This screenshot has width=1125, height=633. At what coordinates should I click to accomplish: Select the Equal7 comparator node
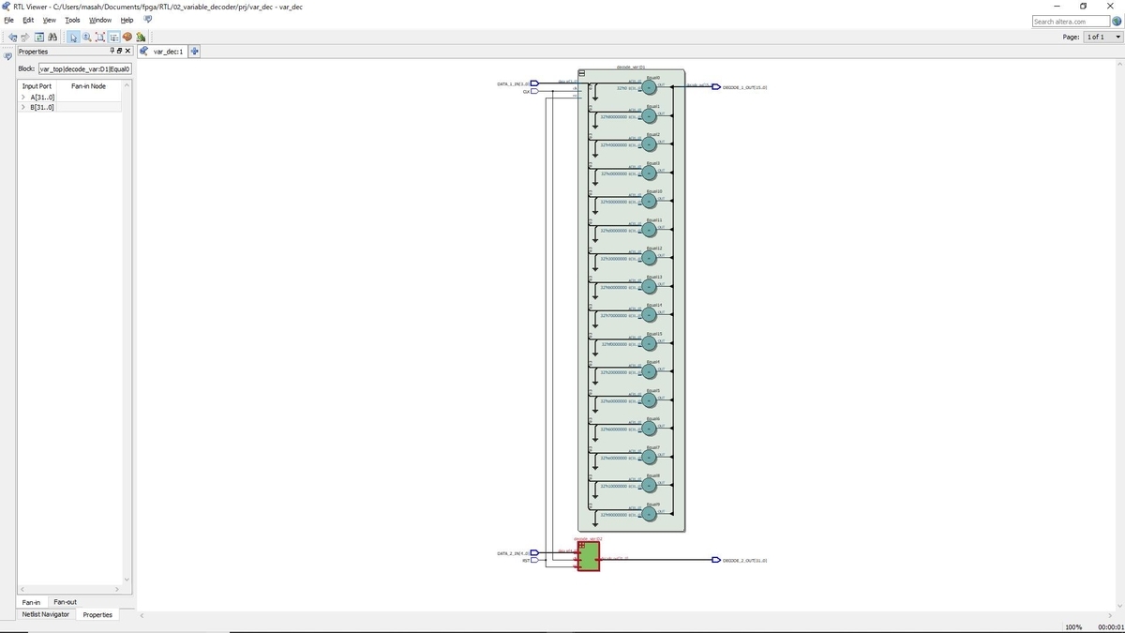(650, 458)
